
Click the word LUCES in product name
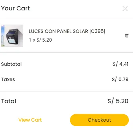pos(36,32)
